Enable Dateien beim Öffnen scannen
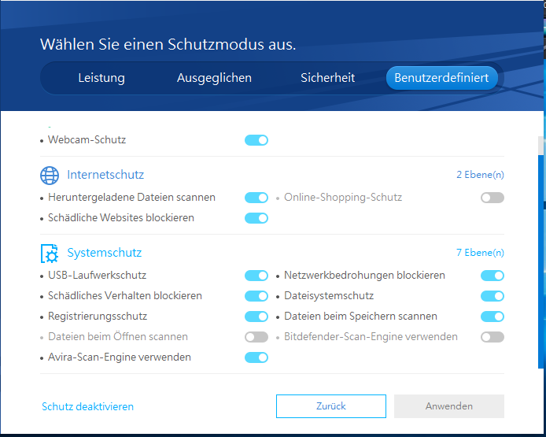 256,337
